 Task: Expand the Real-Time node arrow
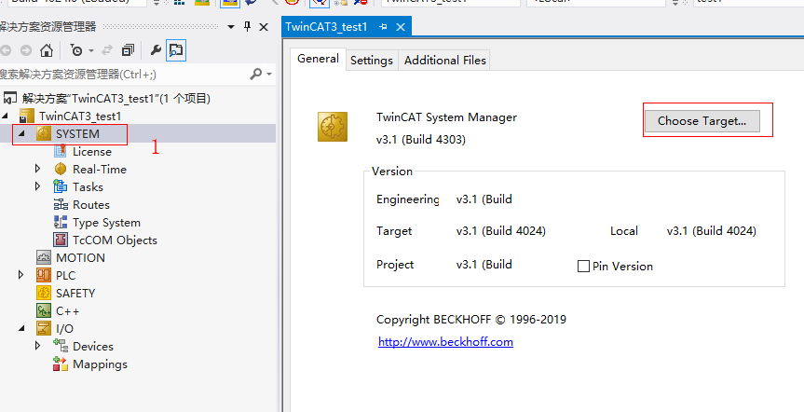37,169
